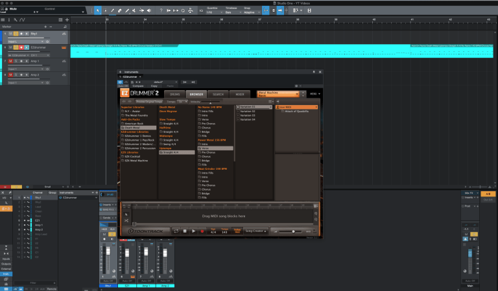
Task: Open the 1 - EZdrummer instrument selector
Action: click(x=130, y=76)
